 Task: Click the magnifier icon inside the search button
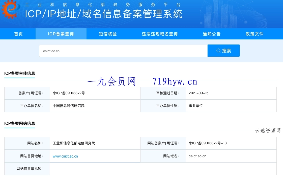pos(218,51)
